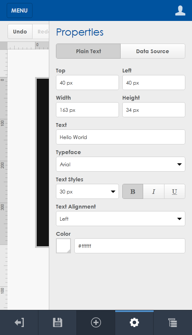Open the white color swatch picker

63,246
